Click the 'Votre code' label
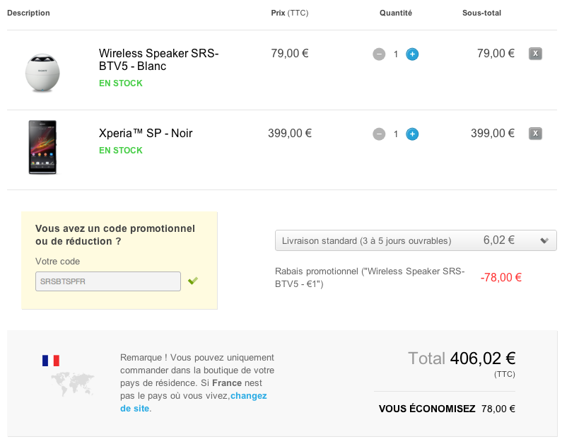562x444 pixels. [57, 262]
